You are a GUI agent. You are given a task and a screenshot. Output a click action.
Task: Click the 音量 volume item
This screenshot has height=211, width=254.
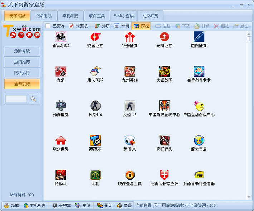coord(124,206)
